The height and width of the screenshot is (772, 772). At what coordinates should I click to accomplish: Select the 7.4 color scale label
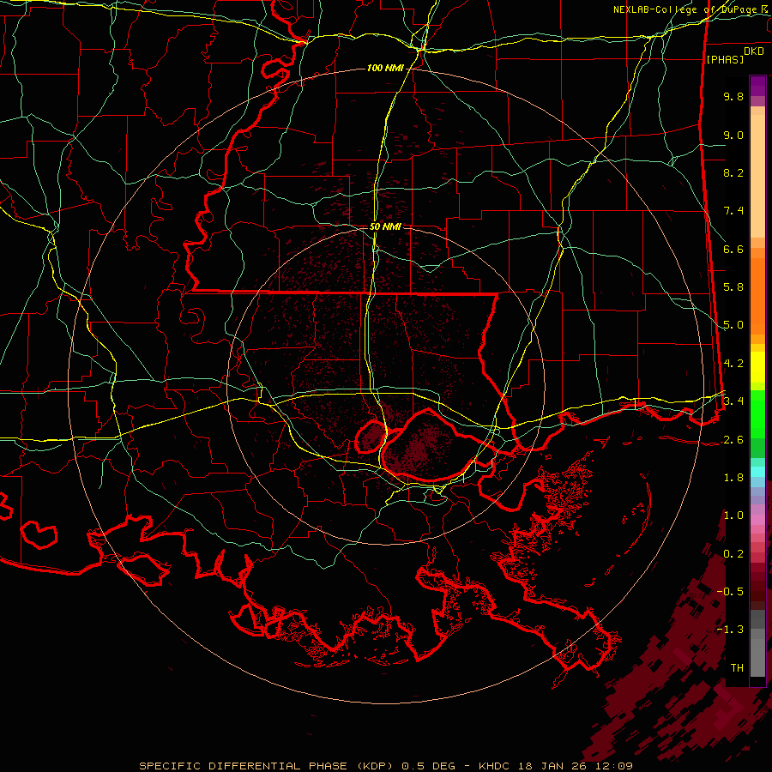[x=733, y=211]
